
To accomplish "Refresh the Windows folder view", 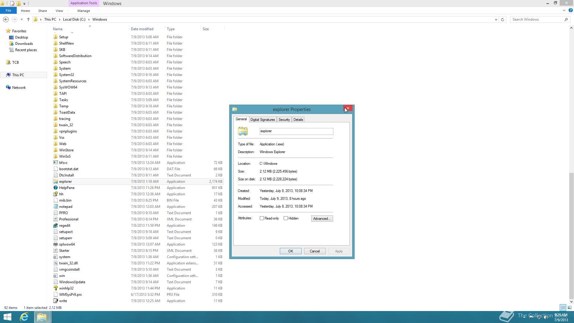I will (503, 19).
